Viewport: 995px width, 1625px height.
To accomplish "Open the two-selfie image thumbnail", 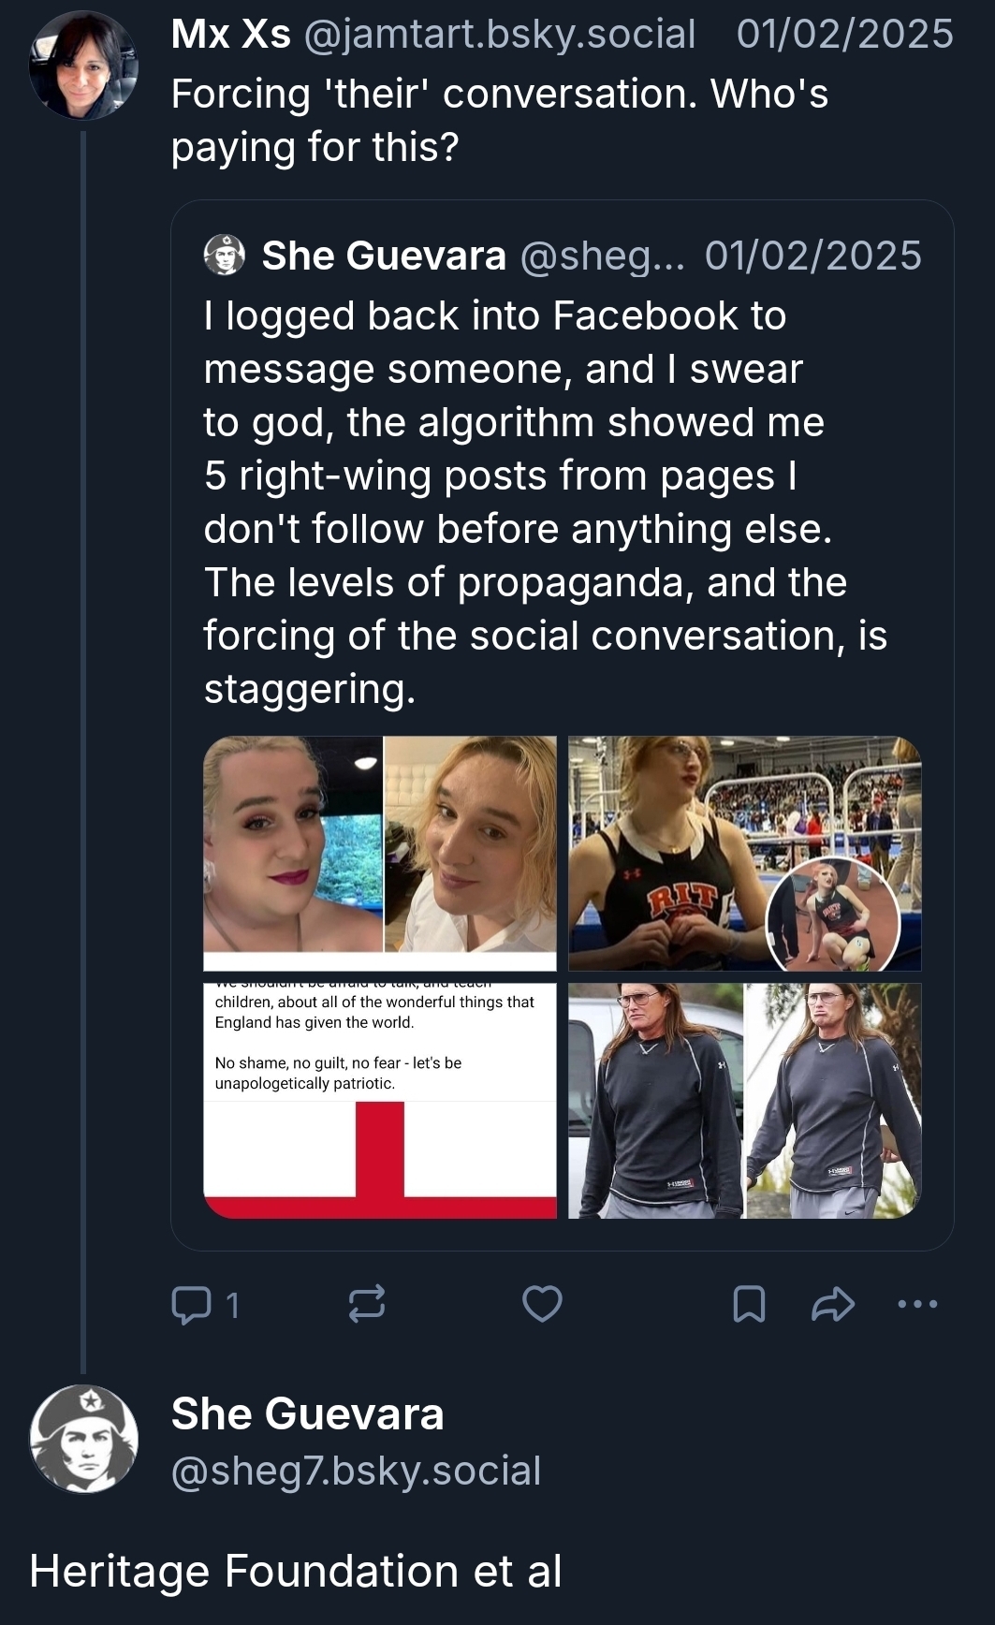I will tap(380, 853).
